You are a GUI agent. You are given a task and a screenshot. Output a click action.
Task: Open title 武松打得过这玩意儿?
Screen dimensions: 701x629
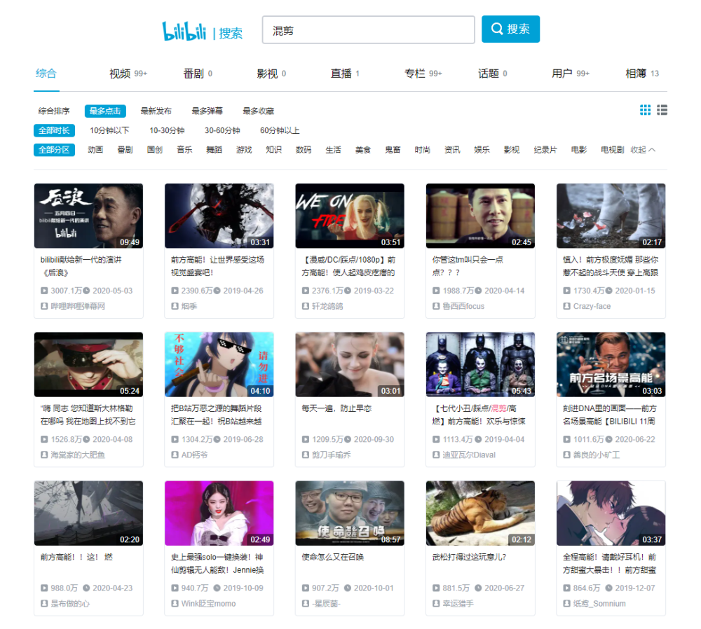coord(469,557)
